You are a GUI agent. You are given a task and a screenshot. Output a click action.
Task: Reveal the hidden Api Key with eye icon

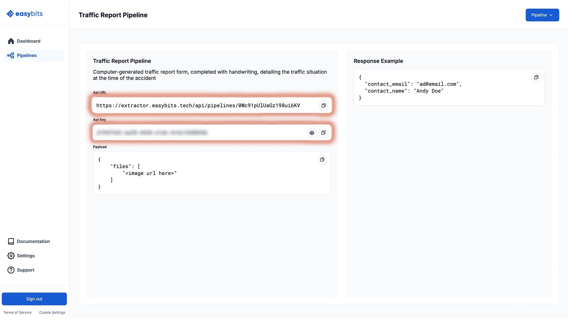pyautogui.click(x=312, y=133)
